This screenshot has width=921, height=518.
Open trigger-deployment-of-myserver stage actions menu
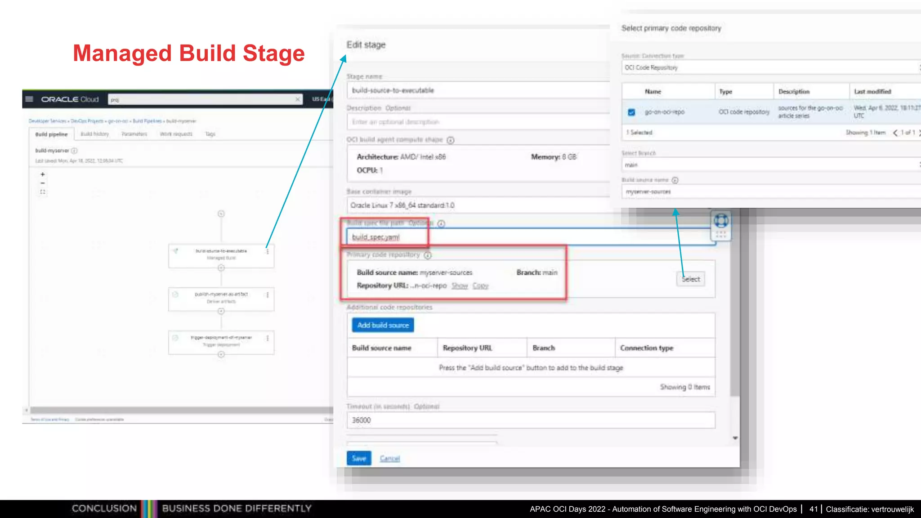(x=268, y=338)
